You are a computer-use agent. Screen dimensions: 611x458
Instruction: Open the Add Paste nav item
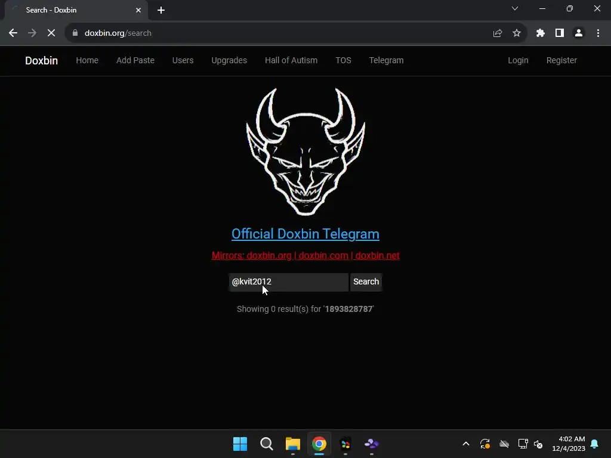(135, 60)
